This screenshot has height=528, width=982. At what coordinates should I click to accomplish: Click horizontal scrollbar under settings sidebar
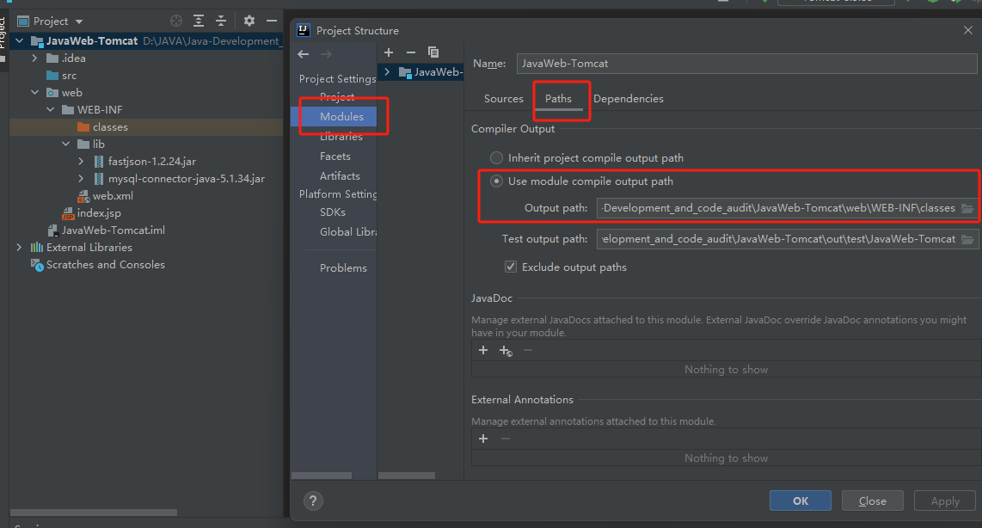pyautogui.click(x=322, y=476)
